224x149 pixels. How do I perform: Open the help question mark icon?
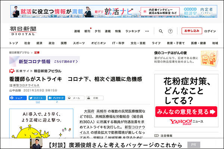click(x=170, y=31)
